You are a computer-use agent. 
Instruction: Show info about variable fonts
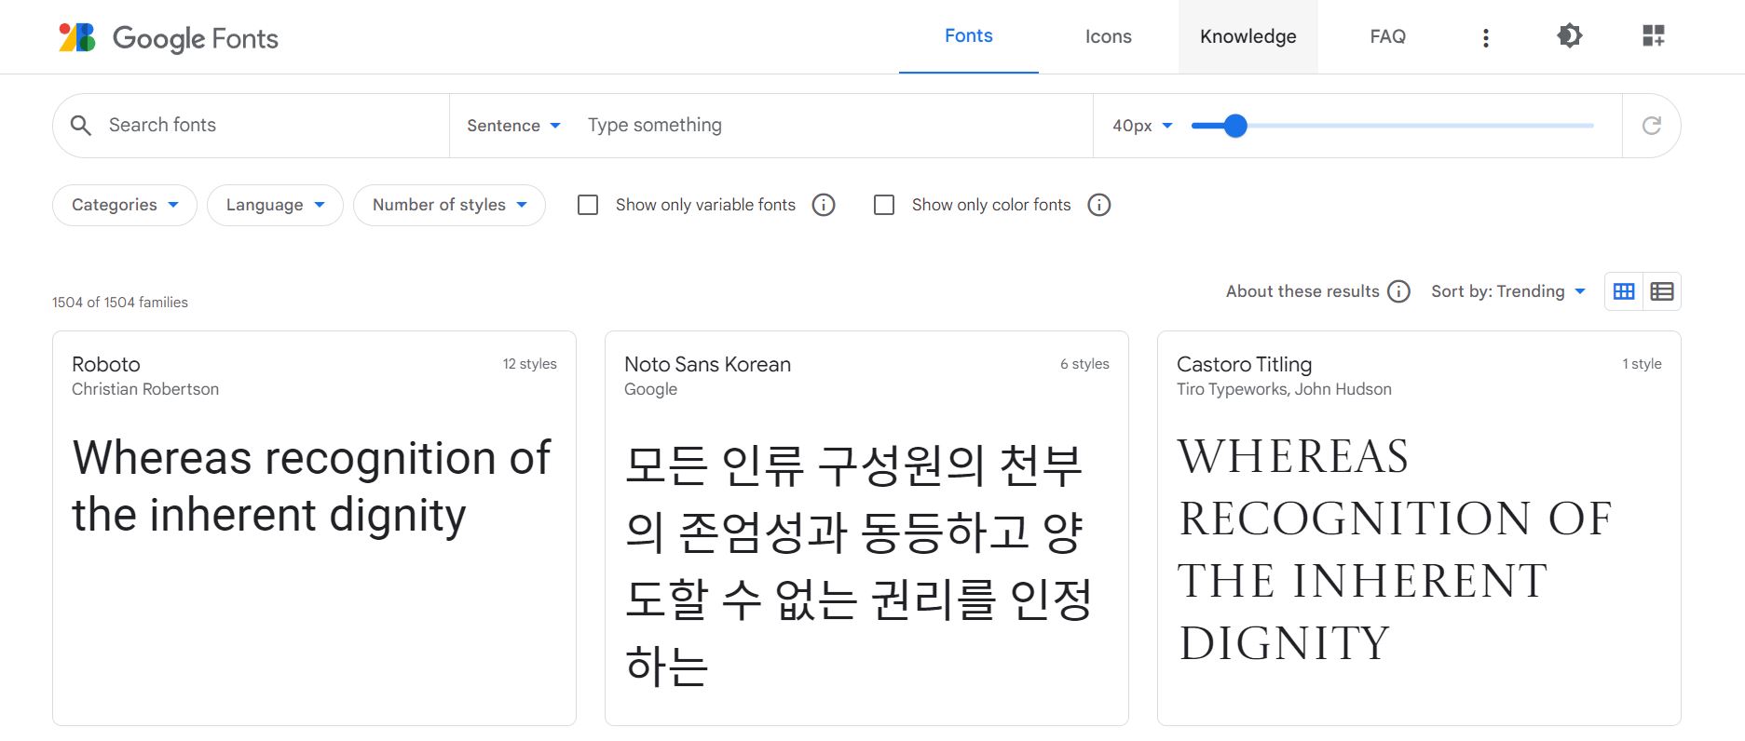tap(824, 205)
